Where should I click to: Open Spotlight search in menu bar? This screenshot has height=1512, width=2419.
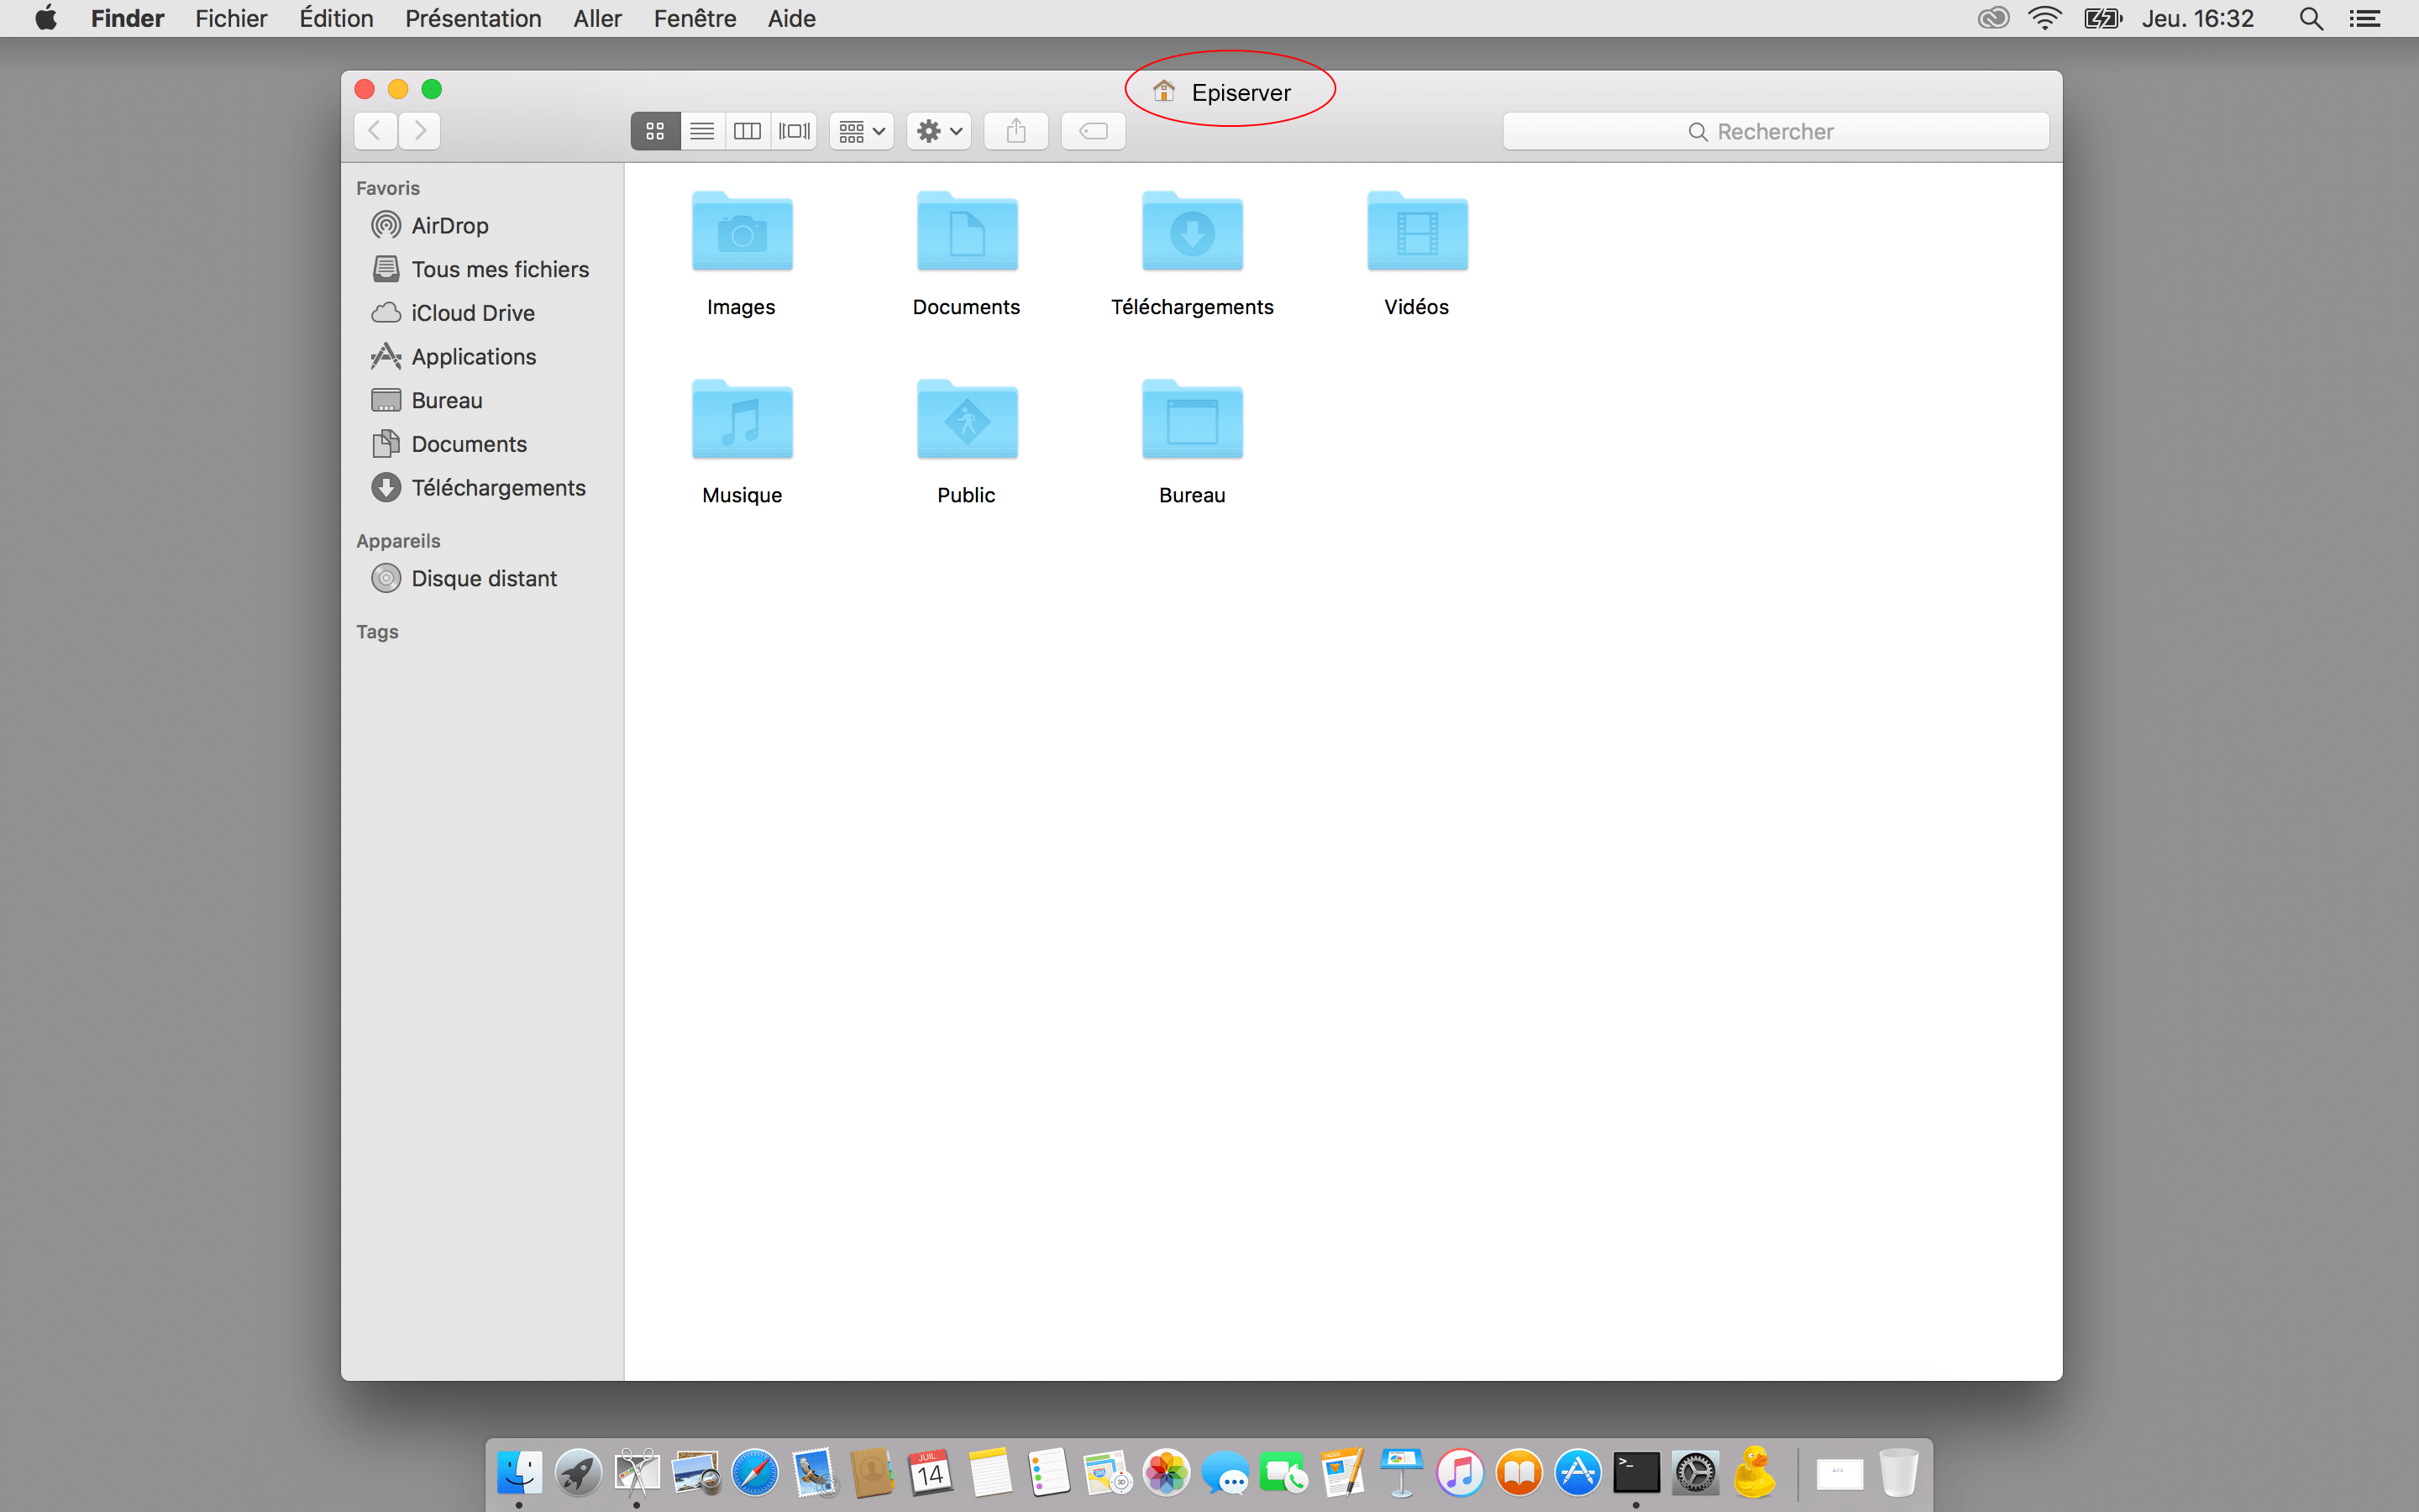pos(2310,18)
